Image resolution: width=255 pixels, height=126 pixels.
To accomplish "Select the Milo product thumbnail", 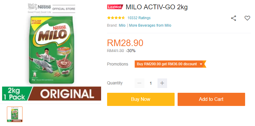I will [x=15, y=114].
